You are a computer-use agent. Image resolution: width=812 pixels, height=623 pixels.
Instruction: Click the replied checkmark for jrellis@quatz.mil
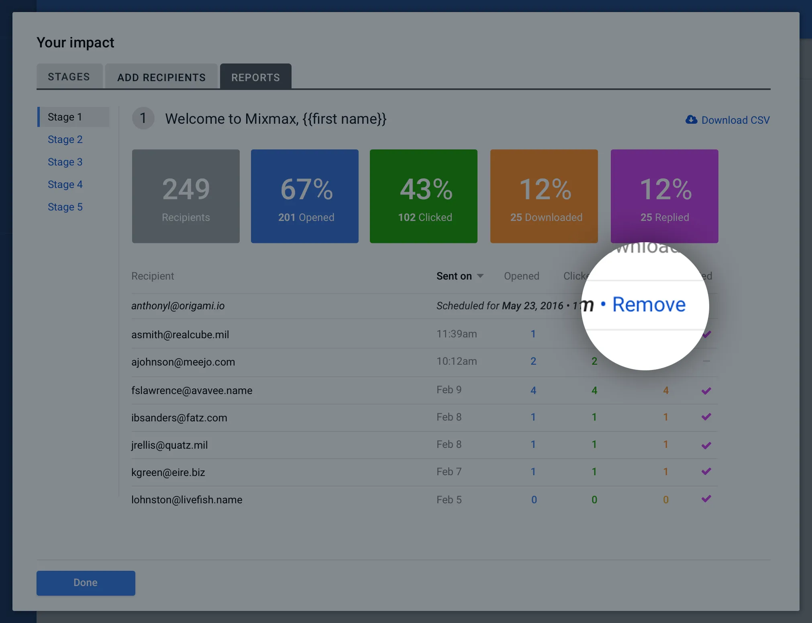coord(706,445)
